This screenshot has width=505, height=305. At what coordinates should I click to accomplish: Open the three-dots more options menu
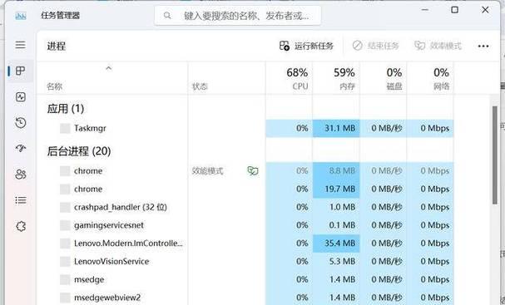483,47
